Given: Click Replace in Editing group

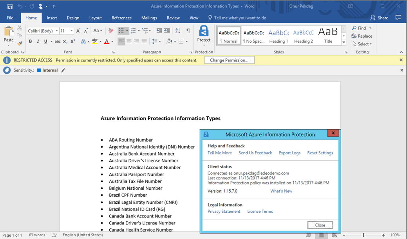Looking at the screenshot, I should 362,36.
